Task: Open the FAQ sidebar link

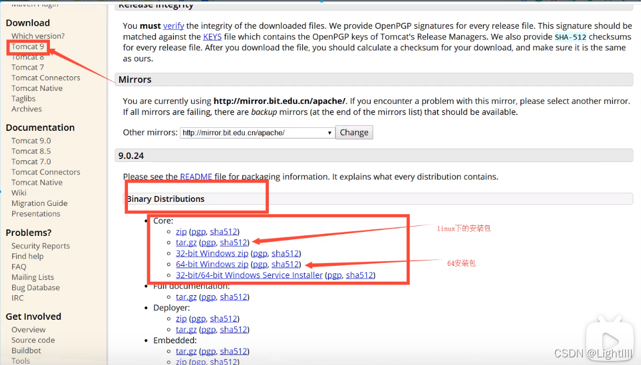Action: [19, 266]
